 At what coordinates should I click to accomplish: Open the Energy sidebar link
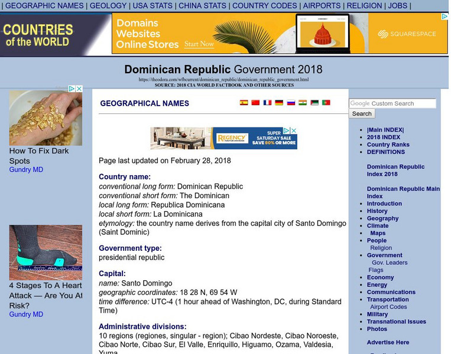coord(377,285)
